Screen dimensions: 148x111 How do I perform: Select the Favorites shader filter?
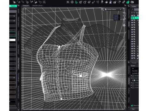pyautogui.click(x=135, y=71)
